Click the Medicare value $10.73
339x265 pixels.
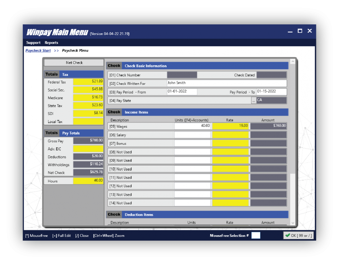coord(88,98)
